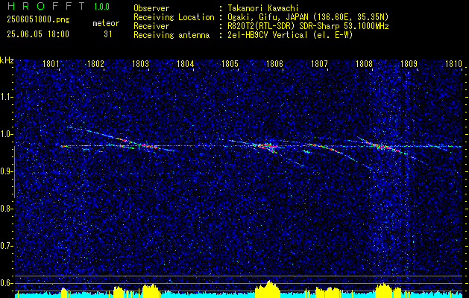Click the 0.6 kHz axis label
Viewport: 469px width, 298px height.
click(x=6, y=283)
